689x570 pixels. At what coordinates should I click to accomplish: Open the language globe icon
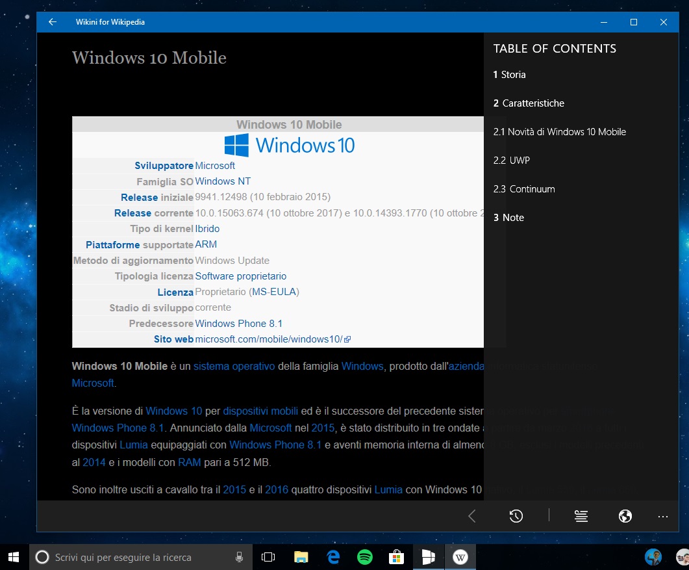tap(625, 516)
